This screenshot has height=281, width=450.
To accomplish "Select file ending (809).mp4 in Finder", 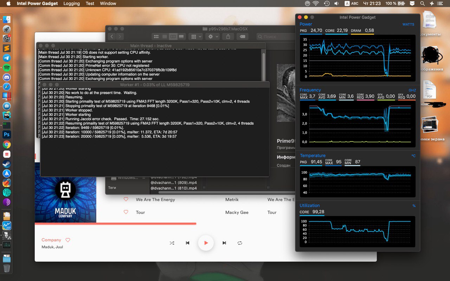I will (174, 183).
